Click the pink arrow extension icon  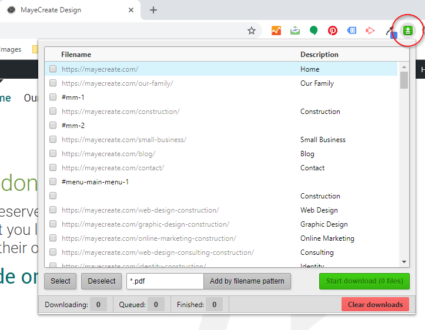tap(370, 31)
